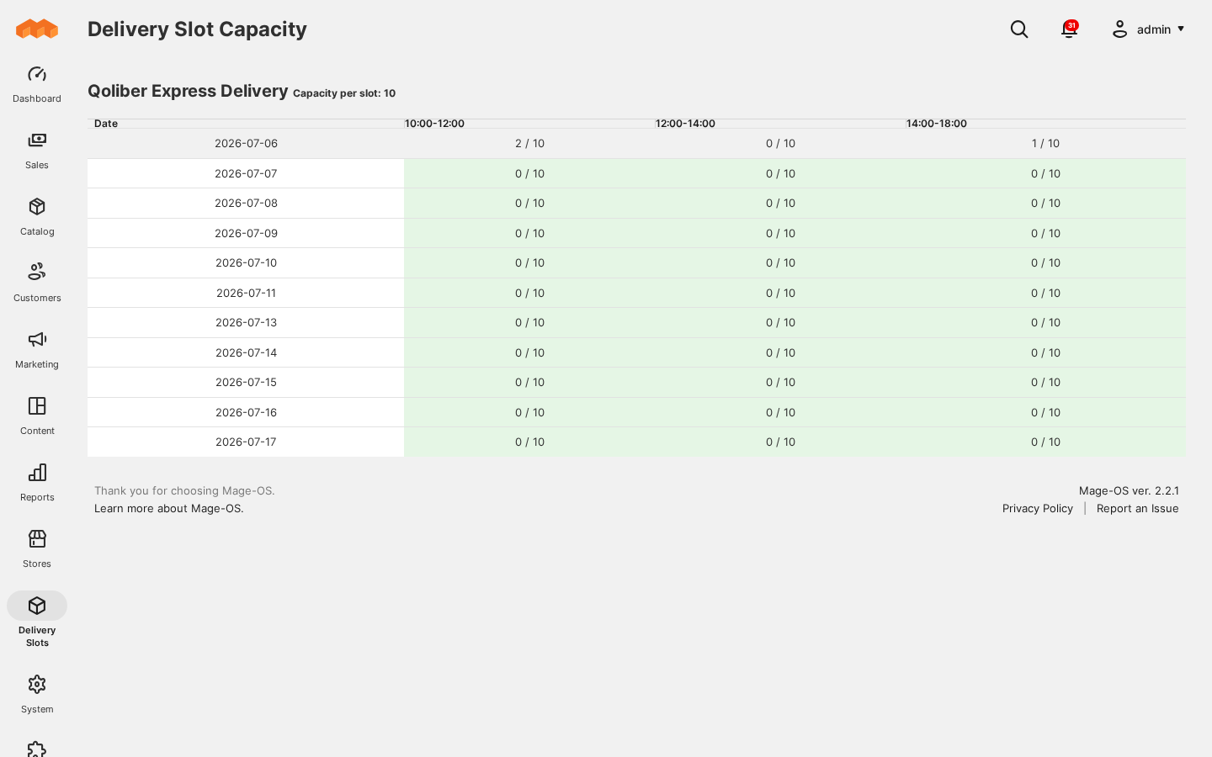1212x757 pixels.
Task: Click the 14:00-18:00 slot for 2026-07-16
Action: pos(1045,412)
